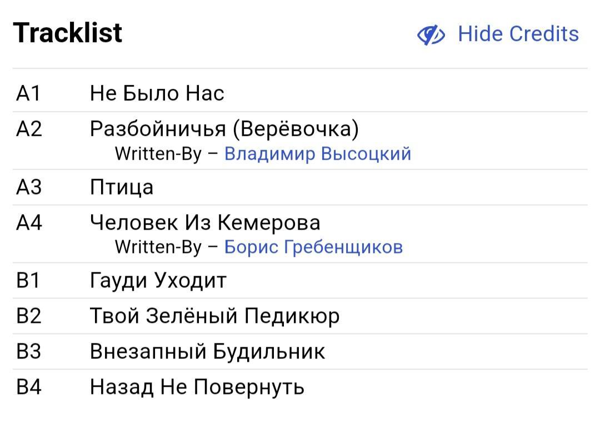This screenshot has height=430, width=600.
Task: Select track title Разбойничья (Верёвочка)
Action: point(224,128)
